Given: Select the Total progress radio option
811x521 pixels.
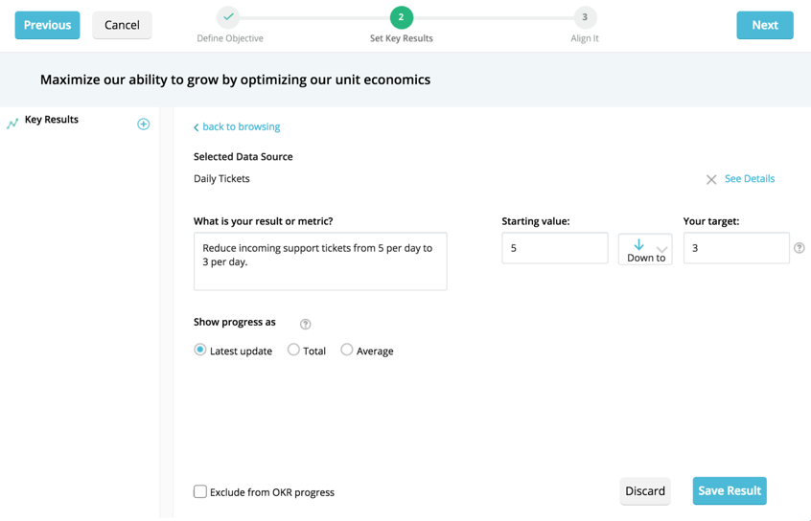Looking at the screenshot, I should [x=293, y=350].
